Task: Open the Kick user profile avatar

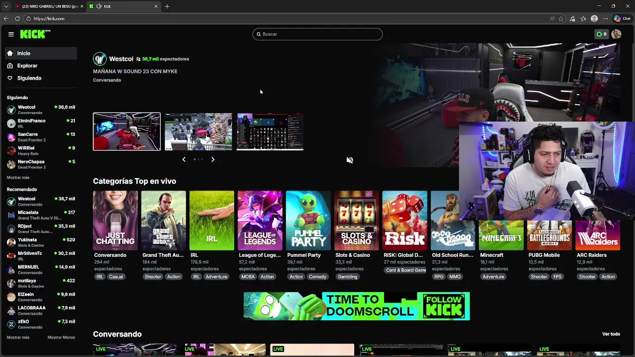Action: [x=616, y=34]
